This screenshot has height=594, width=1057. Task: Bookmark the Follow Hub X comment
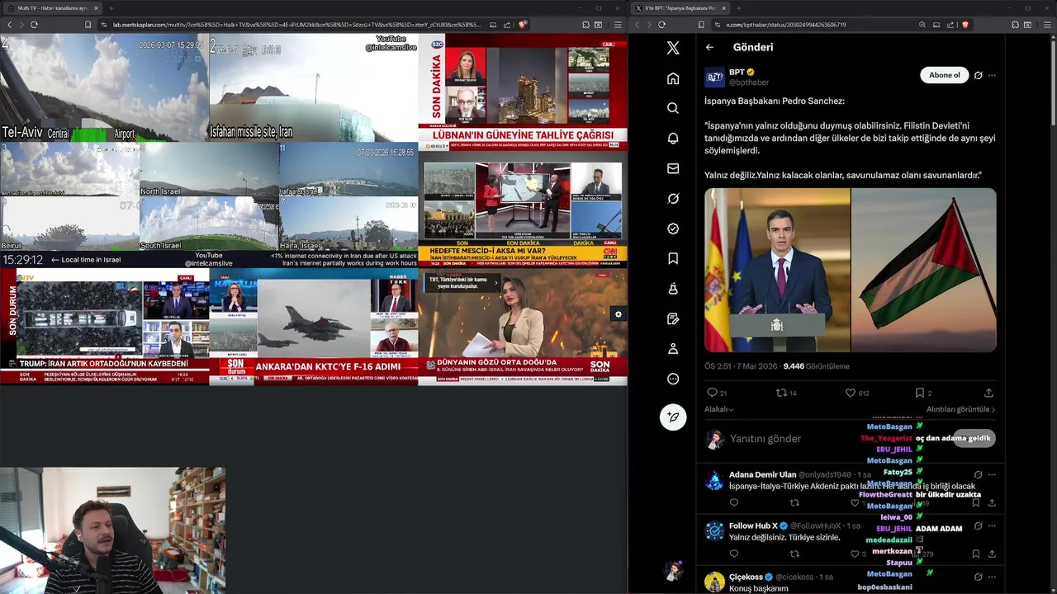975,554
